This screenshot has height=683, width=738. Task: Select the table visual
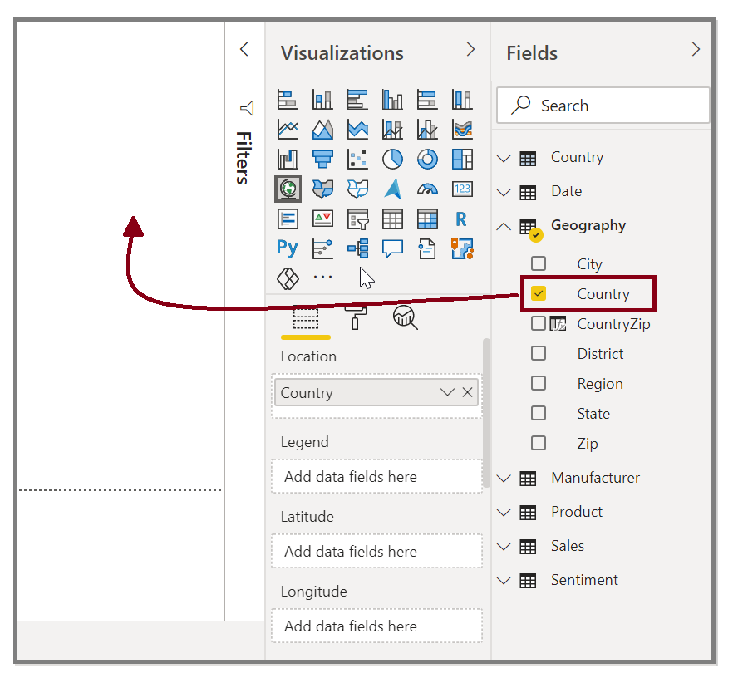coord(392,219)
